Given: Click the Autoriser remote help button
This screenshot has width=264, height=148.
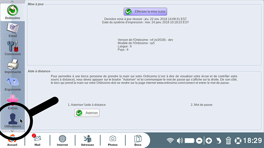Looking at the screenshot, I should [x=87, y=113].
